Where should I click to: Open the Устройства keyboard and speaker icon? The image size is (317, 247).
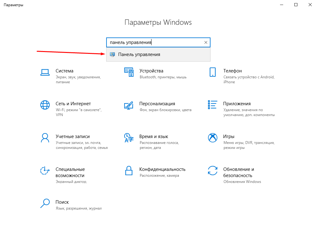tap(129, 72)
